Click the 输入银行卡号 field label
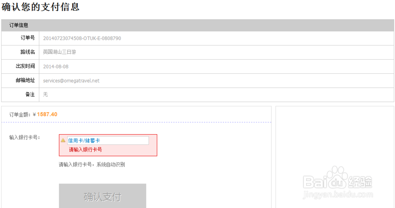Image resolution: width=395 pixels, height=208 pixels. pos(24,138)
